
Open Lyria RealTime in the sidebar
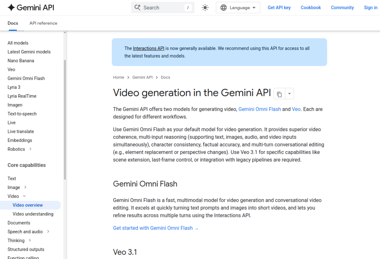coord(22,96)
